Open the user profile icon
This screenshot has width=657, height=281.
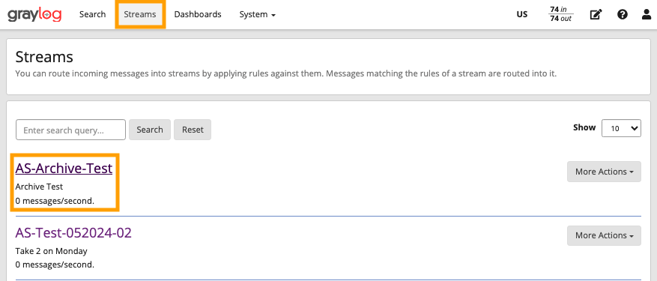point(647,15)
